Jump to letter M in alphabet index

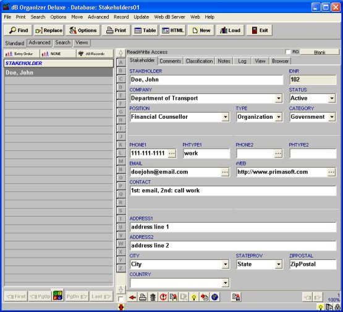[121, 161]
